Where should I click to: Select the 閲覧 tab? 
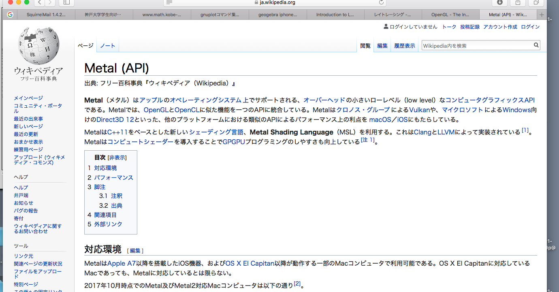point(365,46)
